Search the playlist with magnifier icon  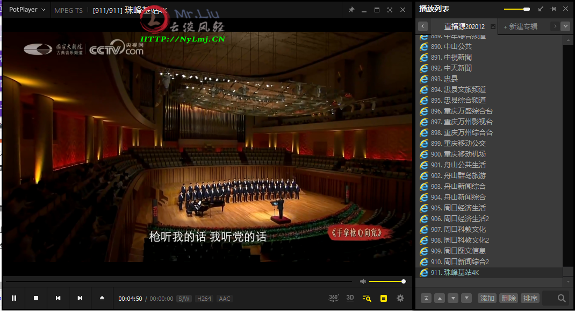click(562, 298)
